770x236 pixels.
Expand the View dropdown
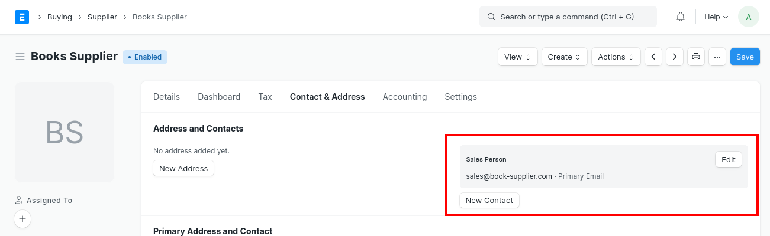pyautogui.click(x=517, y=57)
